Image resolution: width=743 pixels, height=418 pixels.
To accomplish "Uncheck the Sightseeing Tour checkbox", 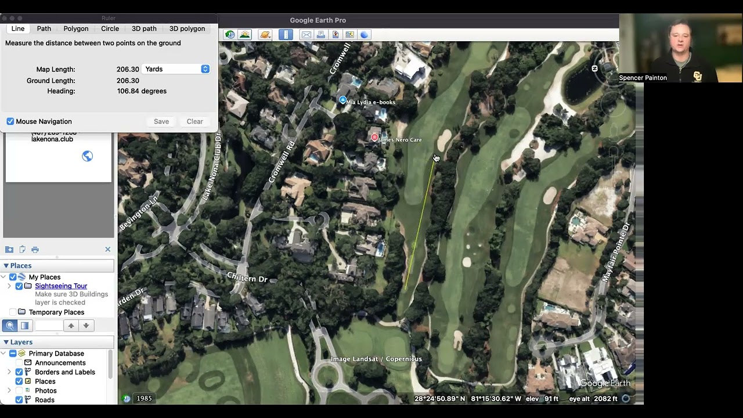I will (19, 286).
